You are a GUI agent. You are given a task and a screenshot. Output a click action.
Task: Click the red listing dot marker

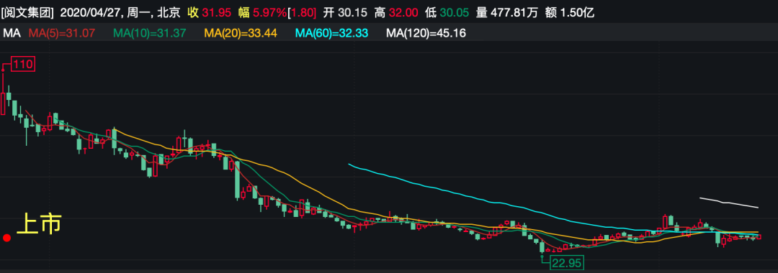tap(7, 239)
